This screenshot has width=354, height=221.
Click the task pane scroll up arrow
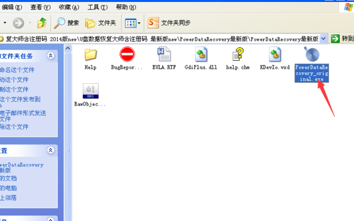click(x=68, y=48)
